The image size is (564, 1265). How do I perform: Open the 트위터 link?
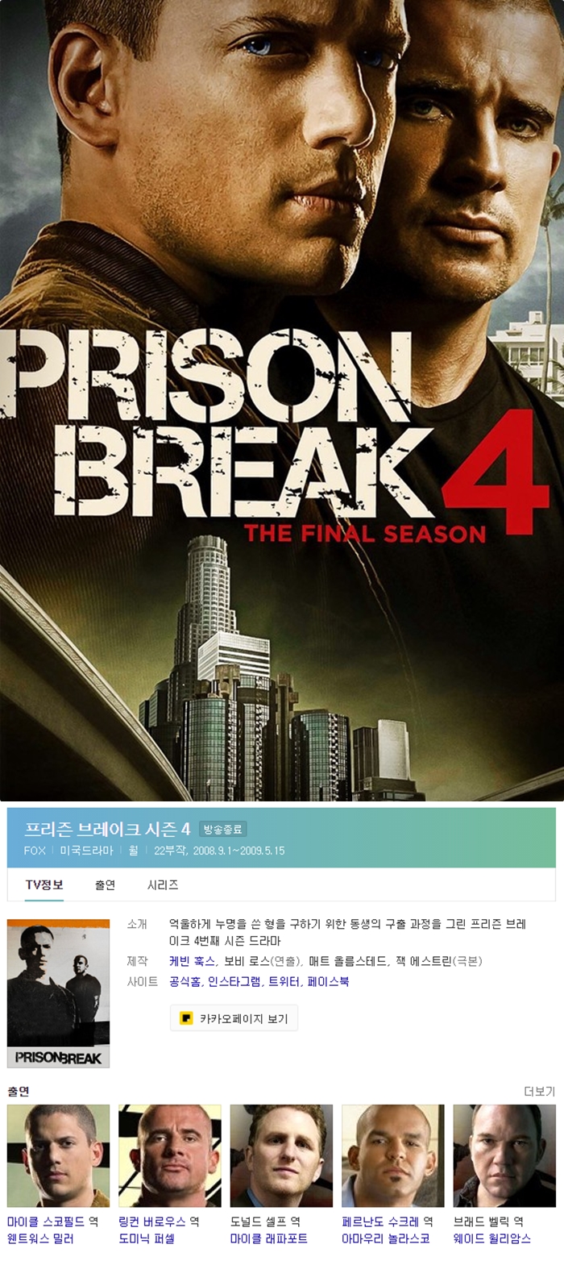[284, 981]
